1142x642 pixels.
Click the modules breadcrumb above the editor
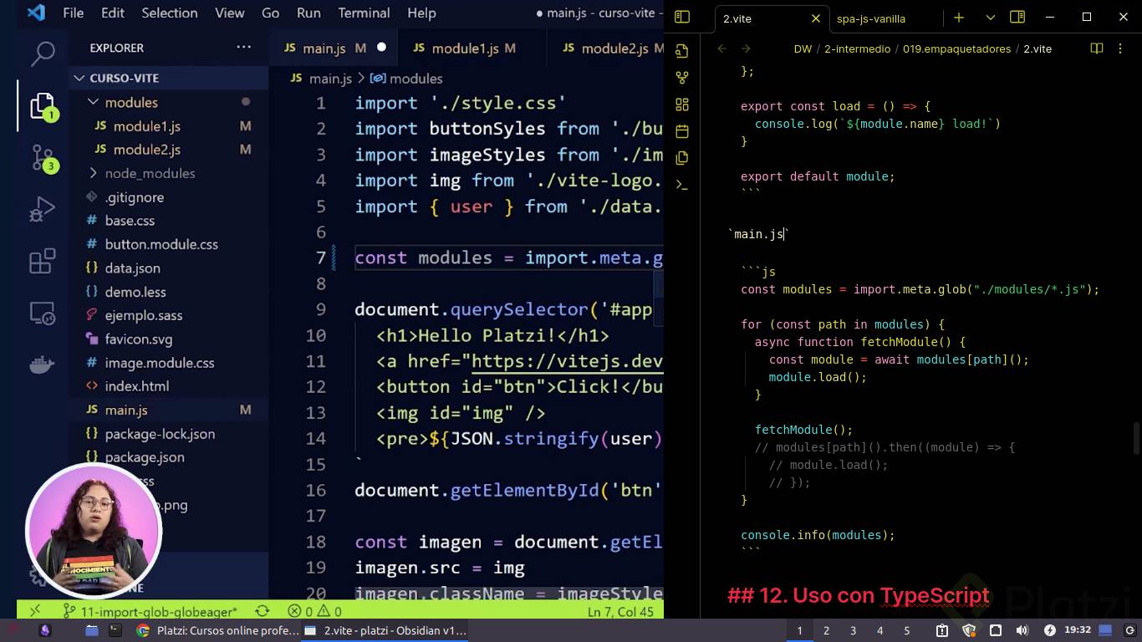406,79
